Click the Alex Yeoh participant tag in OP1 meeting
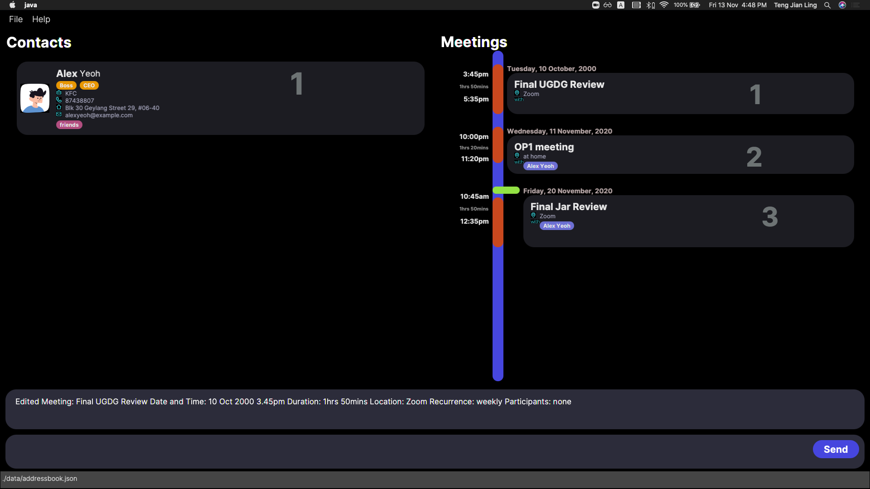Image resolution: width=870 pixels, height=489 pixels. pyautogui.click(x=540, y=166)
